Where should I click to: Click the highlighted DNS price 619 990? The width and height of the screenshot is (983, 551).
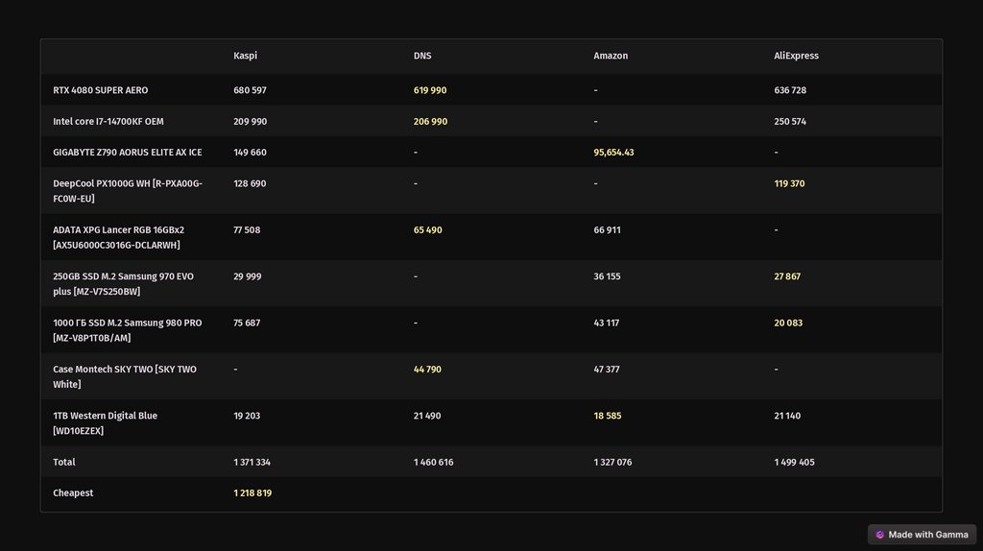click(430, 90)
